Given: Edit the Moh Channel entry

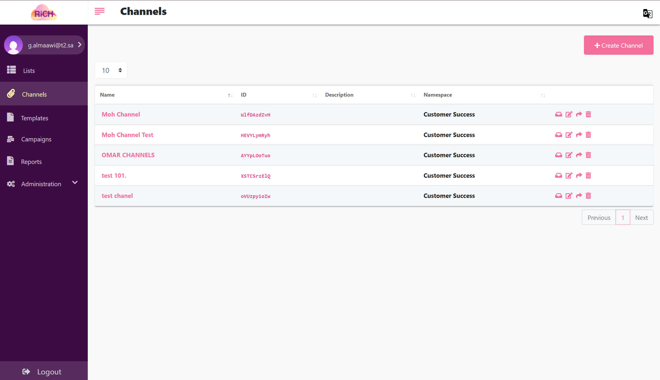Looking at the screenshot, I should (569, 114).
